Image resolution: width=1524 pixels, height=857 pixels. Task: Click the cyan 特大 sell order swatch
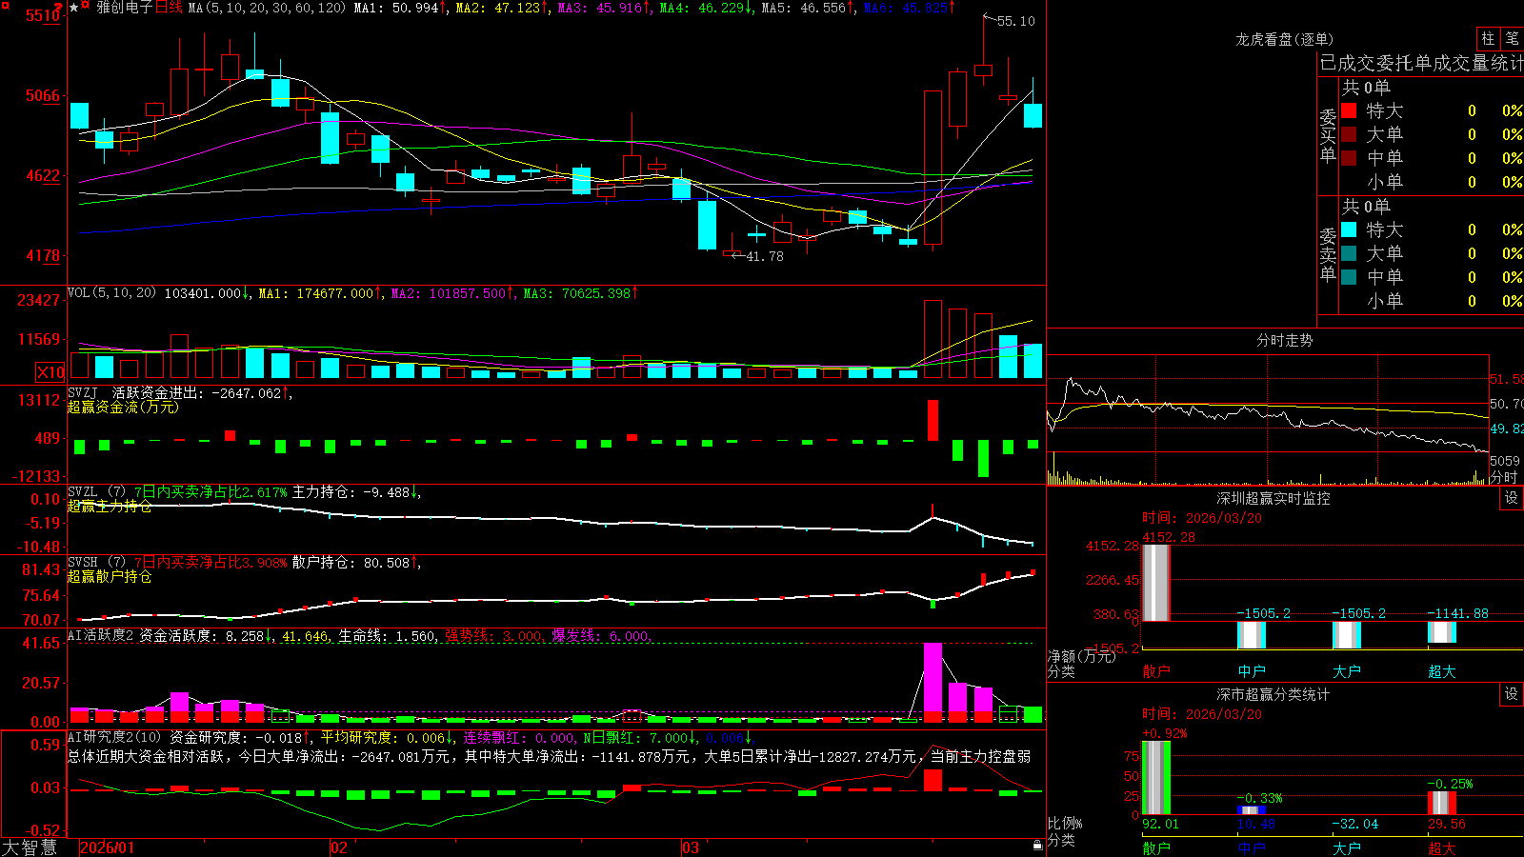1349,229
